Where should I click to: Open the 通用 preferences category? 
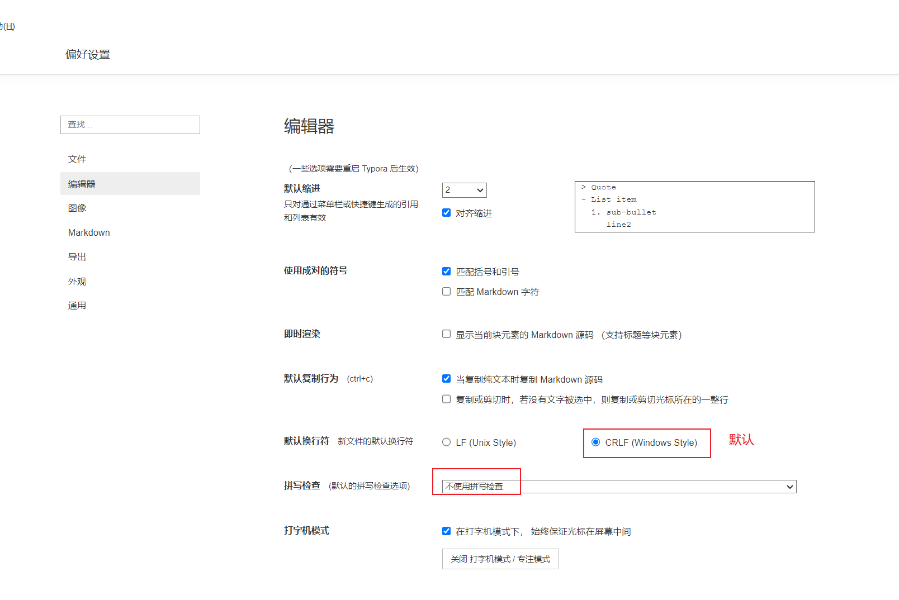click(77, 306)
